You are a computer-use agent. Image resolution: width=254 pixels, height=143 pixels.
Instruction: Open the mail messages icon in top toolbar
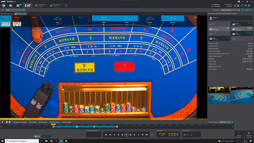click(x=11, y=6)
